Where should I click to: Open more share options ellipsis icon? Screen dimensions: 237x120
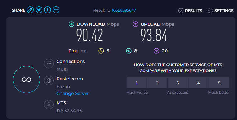[56, 10]
